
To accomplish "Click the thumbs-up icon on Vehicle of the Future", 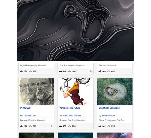I will [61, 126].
